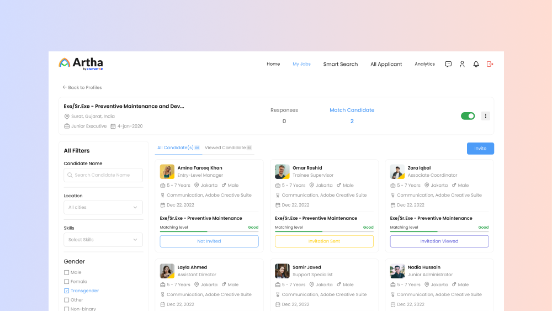Toggle the green job active switch
The width and height of the screenshot is (552, 311).
tap(468, 116)
